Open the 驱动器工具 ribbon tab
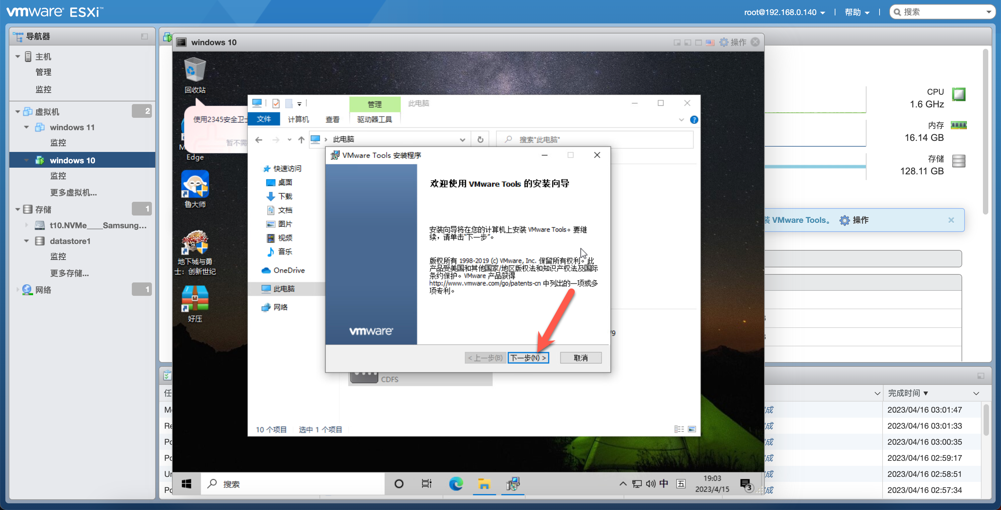 pos(374,119)
